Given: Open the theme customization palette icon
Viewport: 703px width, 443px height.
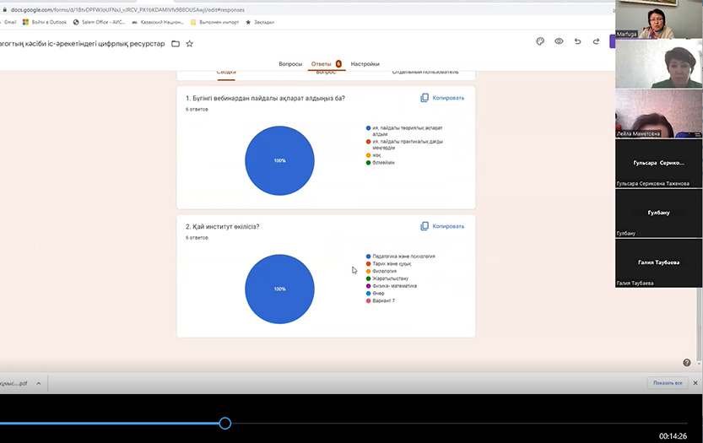Looking at the screenshot, I should click(x=540, y=41).
